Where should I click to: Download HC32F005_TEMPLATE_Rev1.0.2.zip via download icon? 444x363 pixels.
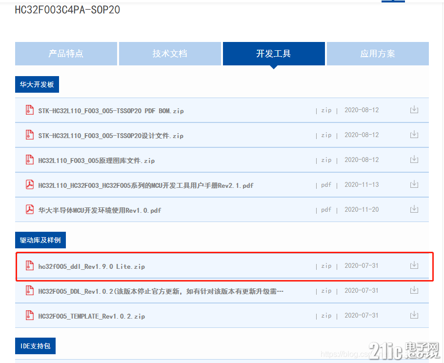(x=414, y=315)
